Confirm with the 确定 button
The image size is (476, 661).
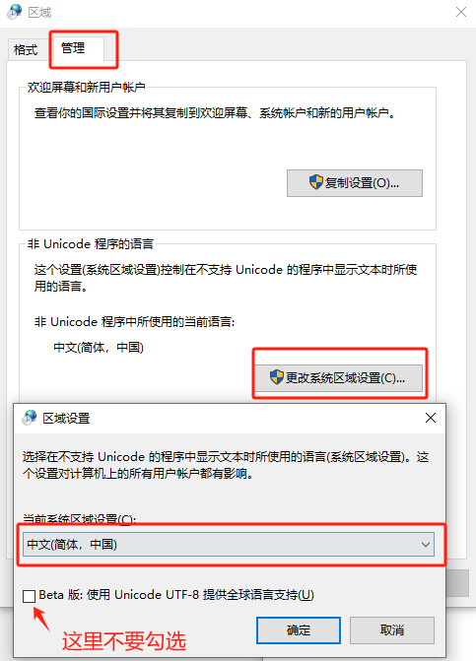coord(298,630)
